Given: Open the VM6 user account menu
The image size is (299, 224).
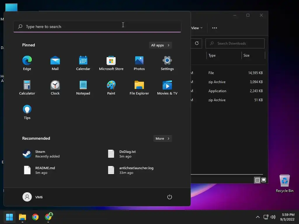Looking at the screenshot, I should pyautogui.click(x=33, y=197).
